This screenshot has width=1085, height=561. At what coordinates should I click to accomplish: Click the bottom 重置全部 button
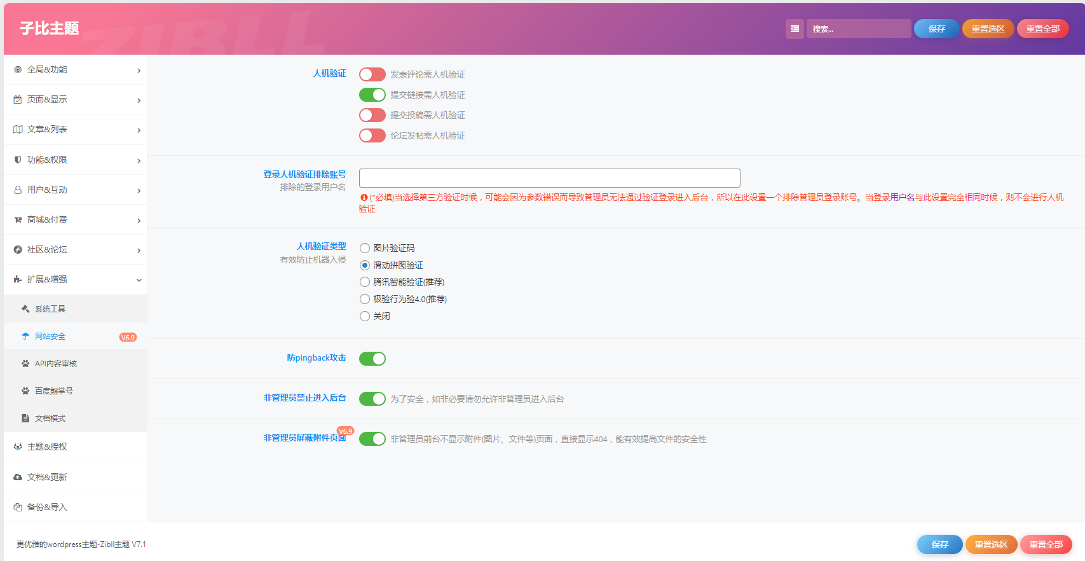[1046, 544]
